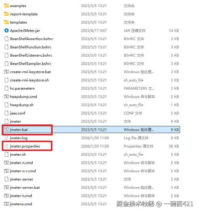Click the jmeter.log file icon
199x213 pixels.
pos(7,138)
